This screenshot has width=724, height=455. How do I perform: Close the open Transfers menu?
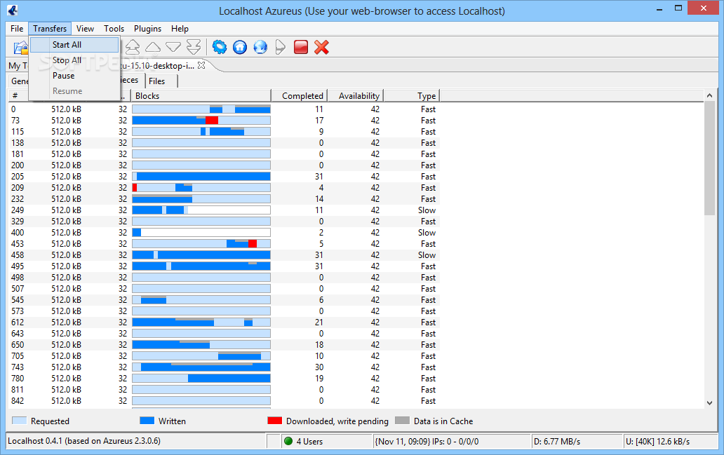(x=50, y=29)
